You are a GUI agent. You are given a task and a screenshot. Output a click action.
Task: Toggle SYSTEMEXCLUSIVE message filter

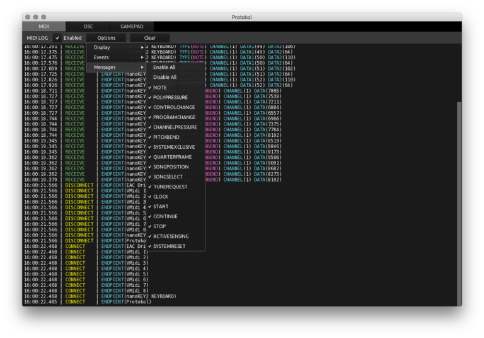pyautogui.click(x=175, y=147)
